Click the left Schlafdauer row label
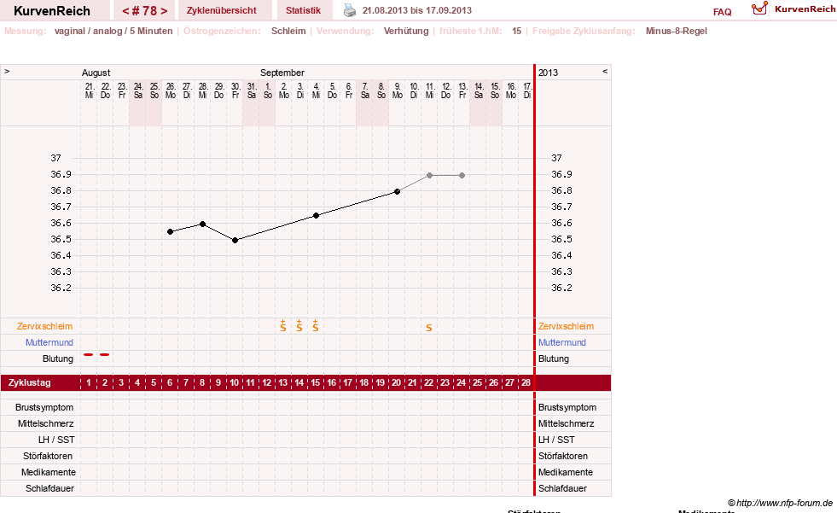 [x=49, y=488]
